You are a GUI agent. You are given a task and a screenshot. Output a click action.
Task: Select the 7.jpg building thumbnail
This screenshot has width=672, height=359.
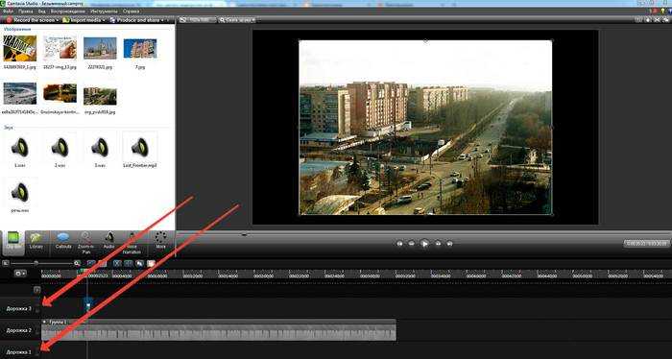click(140, 48)
